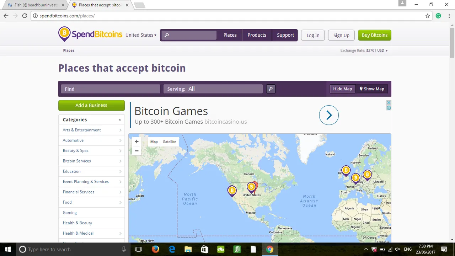
Task: Go back using the browser back arrow
Action: coord(6,16)
